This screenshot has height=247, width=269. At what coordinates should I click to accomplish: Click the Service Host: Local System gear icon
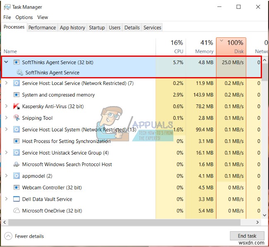17,130
